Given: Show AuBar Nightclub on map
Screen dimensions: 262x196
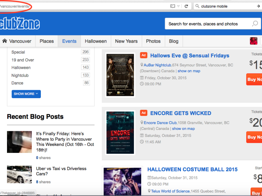Looking at the screenshot, I should [189, 71].
